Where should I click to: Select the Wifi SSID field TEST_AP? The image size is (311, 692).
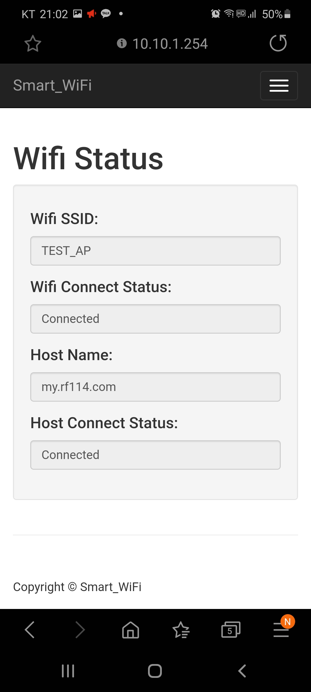pyautogui.click(x=155, y=251)
